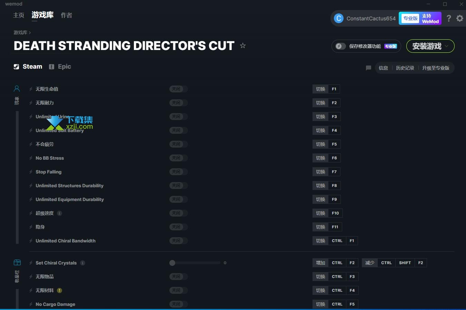Click the F1 hotkey box for 无限生命值
466x310 pixels.
coord(334,89)
